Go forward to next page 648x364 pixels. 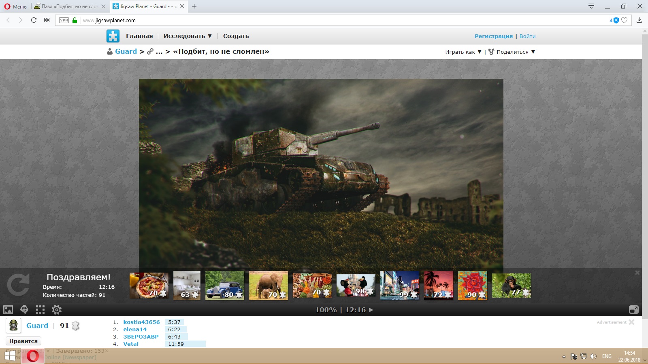(21, 20)
